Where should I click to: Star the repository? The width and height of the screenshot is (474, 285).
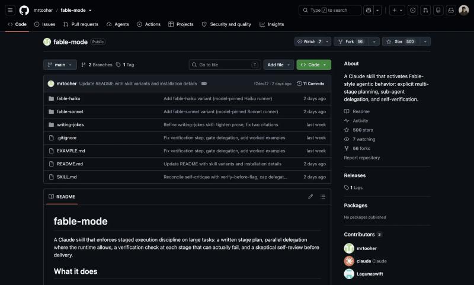401,41
